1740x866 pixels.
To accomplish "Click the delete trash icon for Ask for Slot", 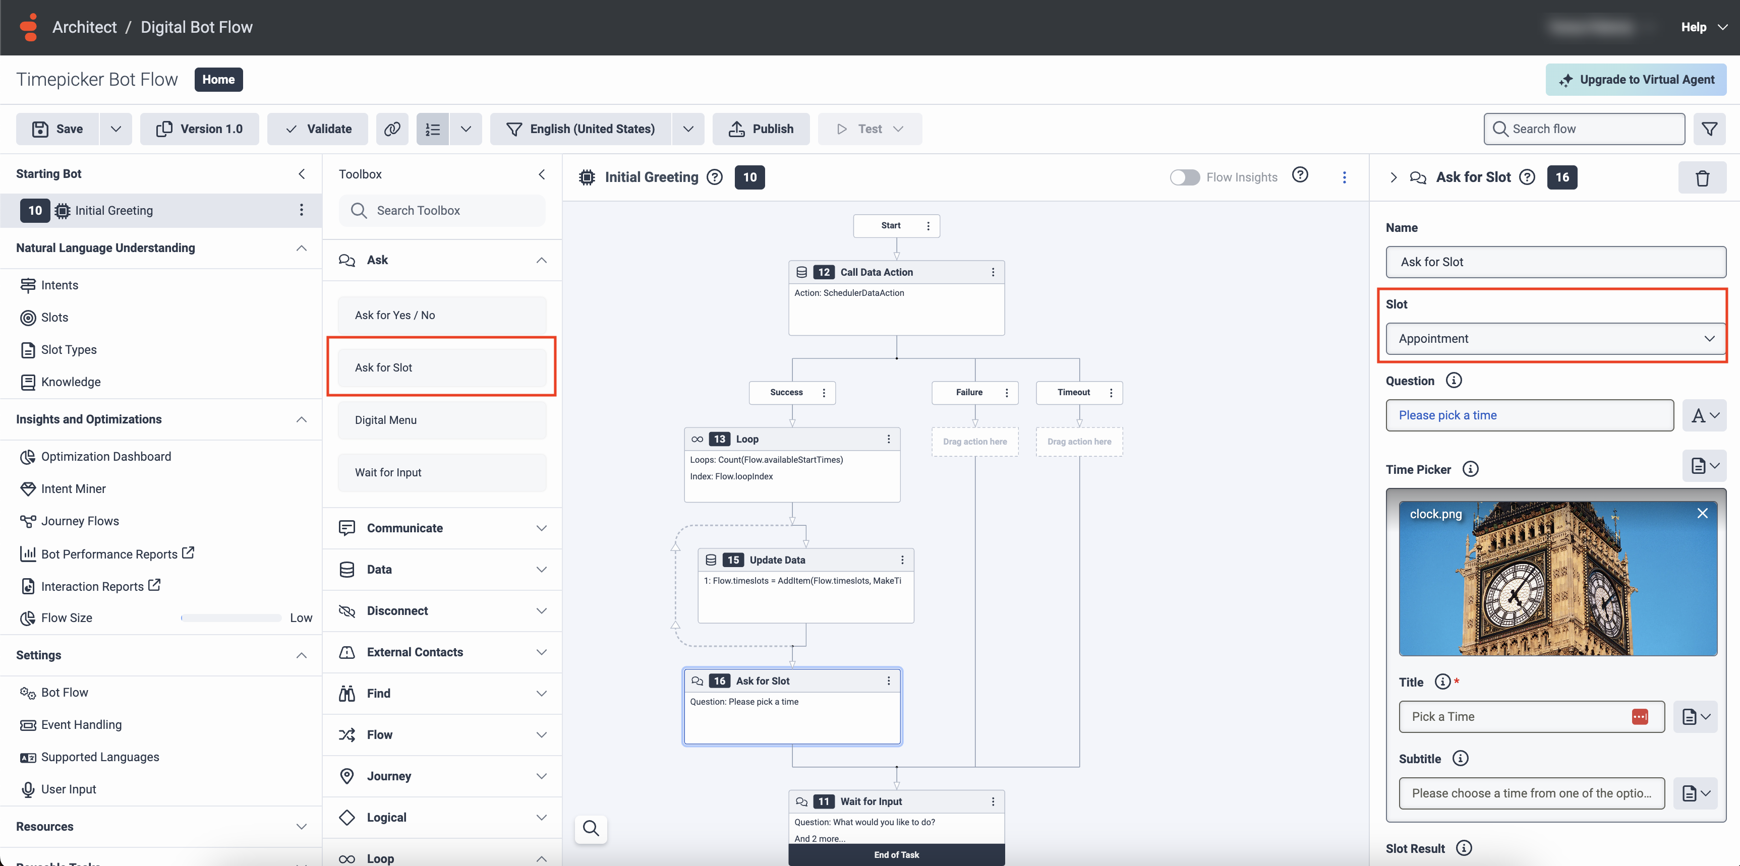I will pos(1702,177).
